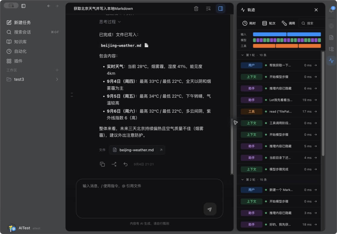Click the orange 工具 timeline bar
This screenshot has width=337, height=234.
[287, 46]
